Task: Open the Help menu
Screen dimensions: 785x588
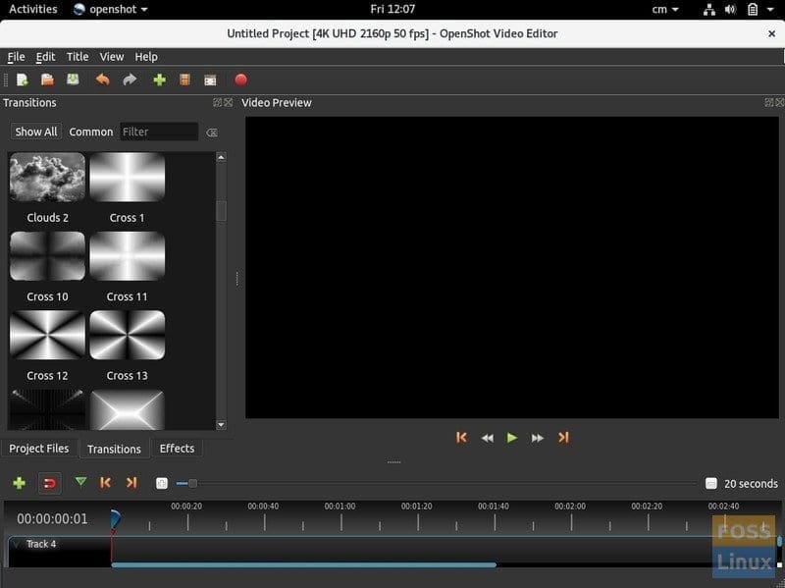Action: [x=146, y=57]
